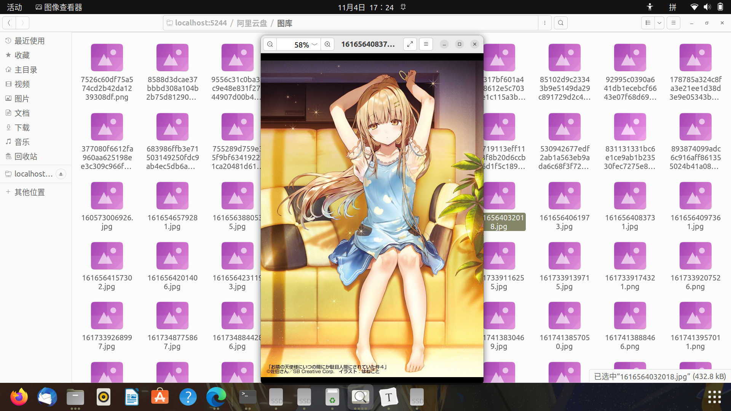The height and width of the screenshot is (411, 731).
Task: Open 视频 folder in the sidebar
Action: click(36, 84)
